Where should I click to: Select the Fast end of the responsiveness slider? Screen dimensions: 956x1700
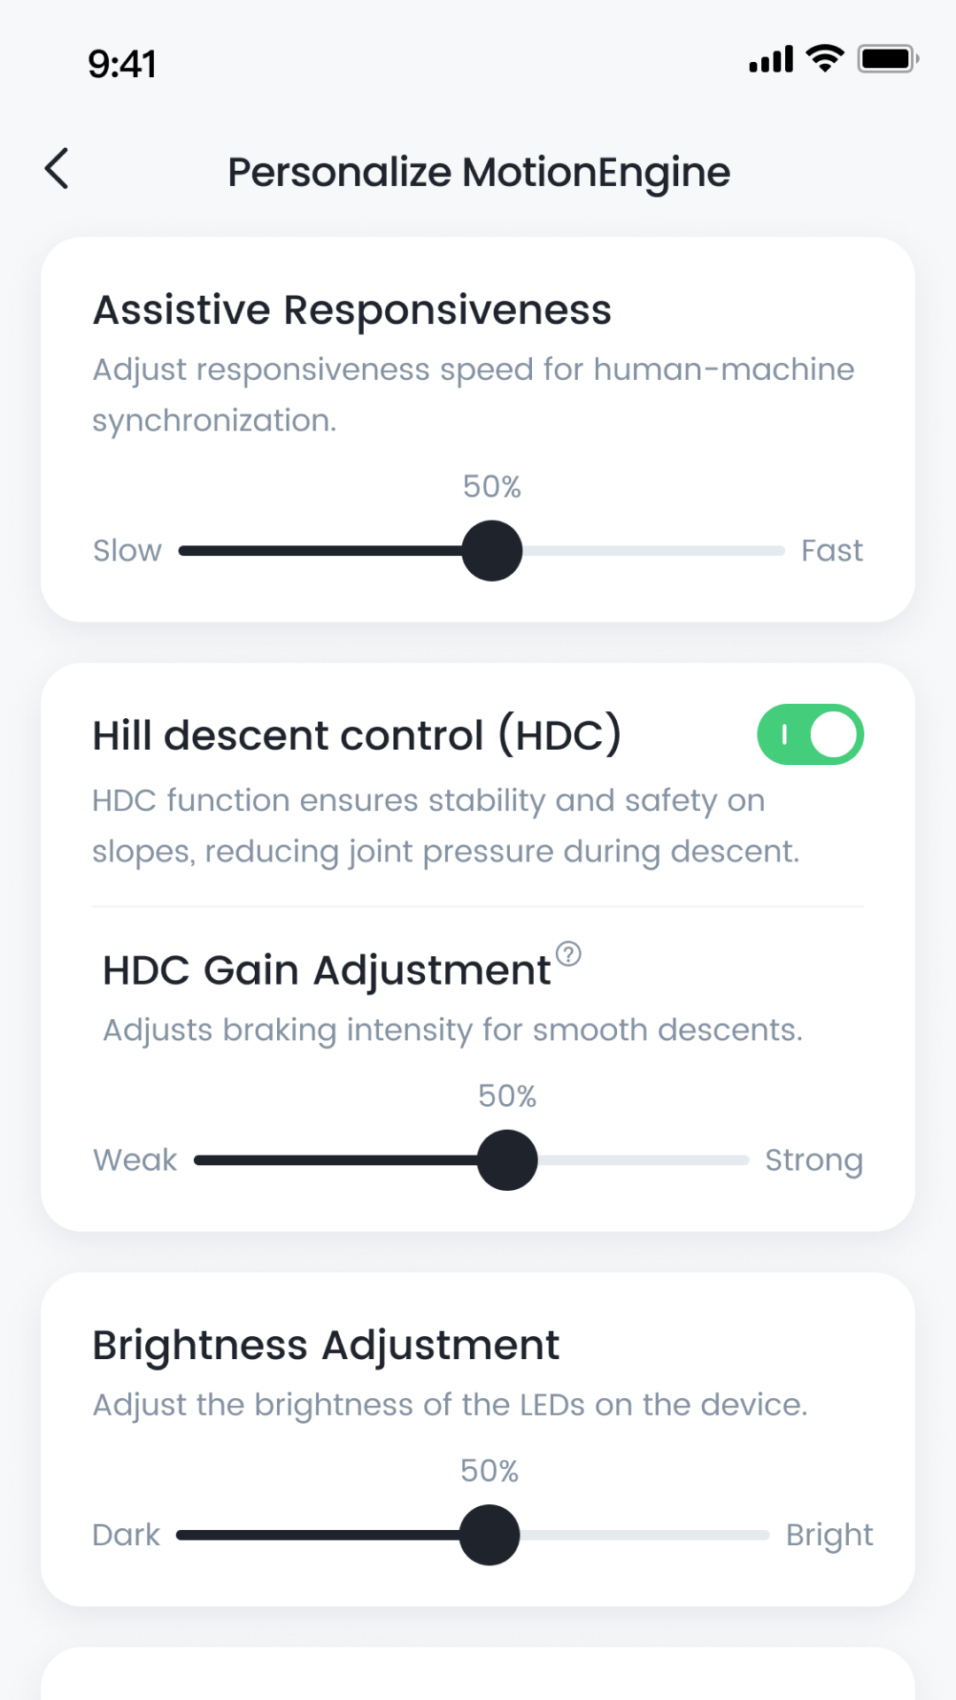pyautogui.click(x=831, y=550)
